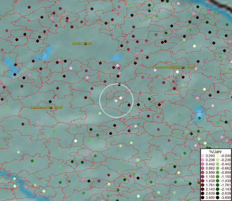The image size is (232, 201).
Task: Click the legend value text 1.155
Action: tap(210, 177)
